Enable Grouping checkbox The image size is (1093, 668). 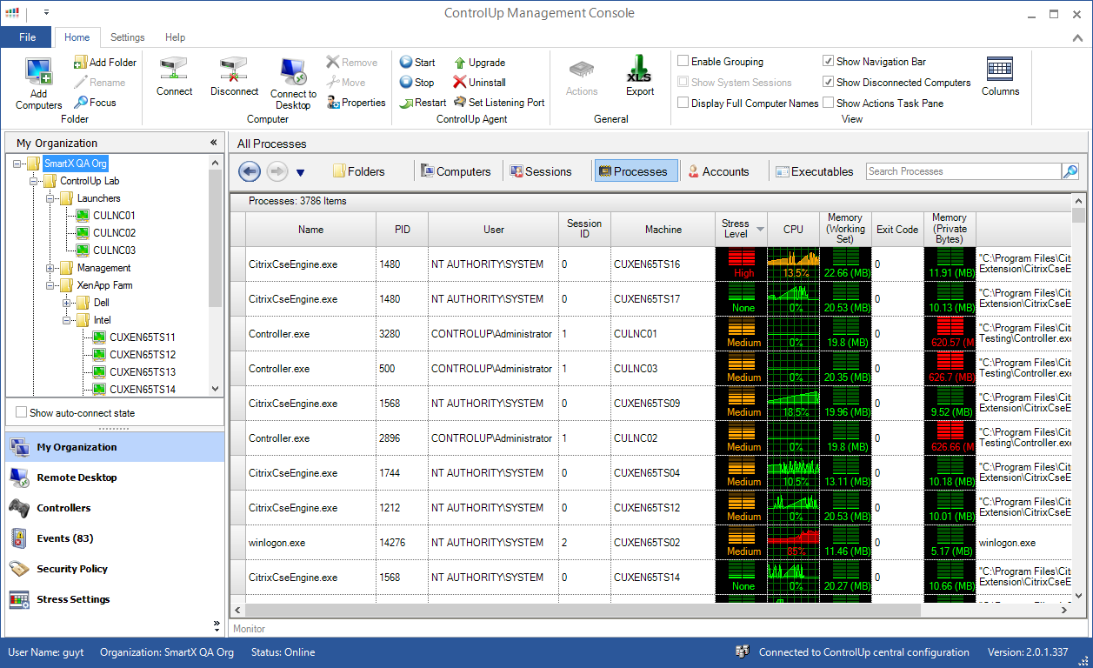(683, 62)
